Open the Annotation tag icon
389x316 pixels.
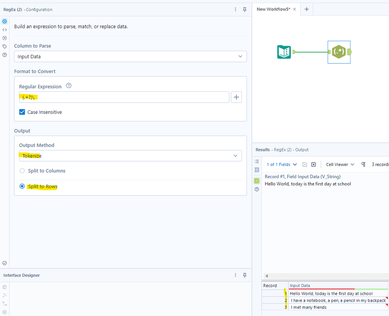[4, 47]
